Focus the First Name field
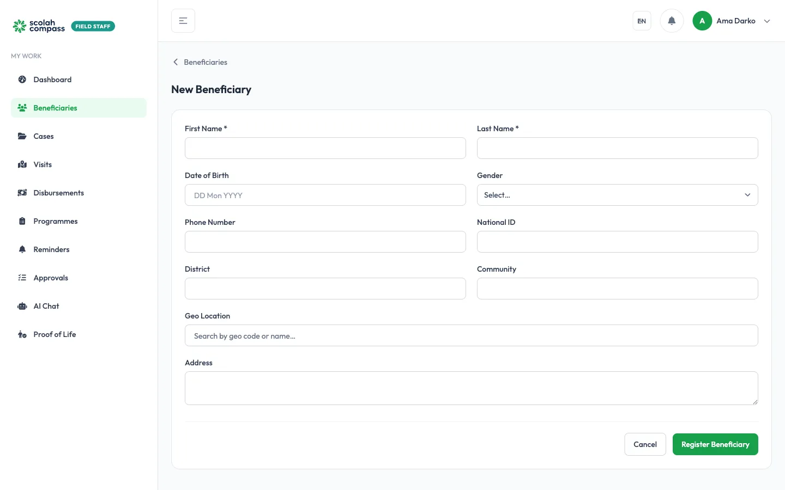This screenshot has height=490, width=785. 325,148
